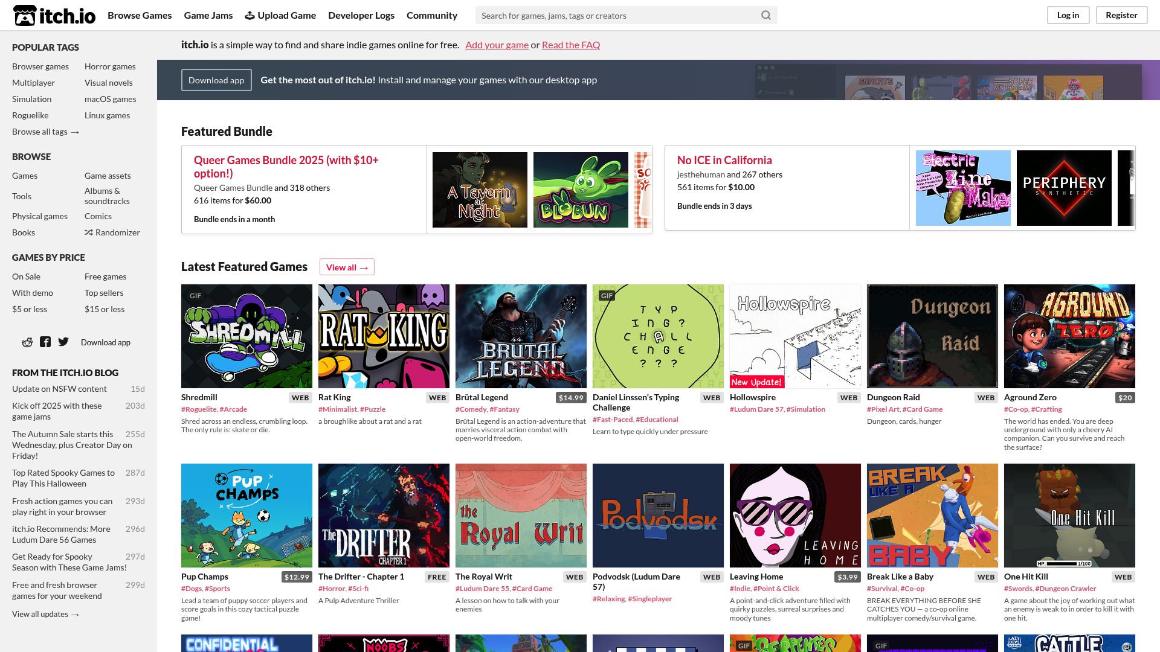Click the Randomizer shuffle link
The width and height of the screenshot is (1160, 652).
click(x=112, y=232)
